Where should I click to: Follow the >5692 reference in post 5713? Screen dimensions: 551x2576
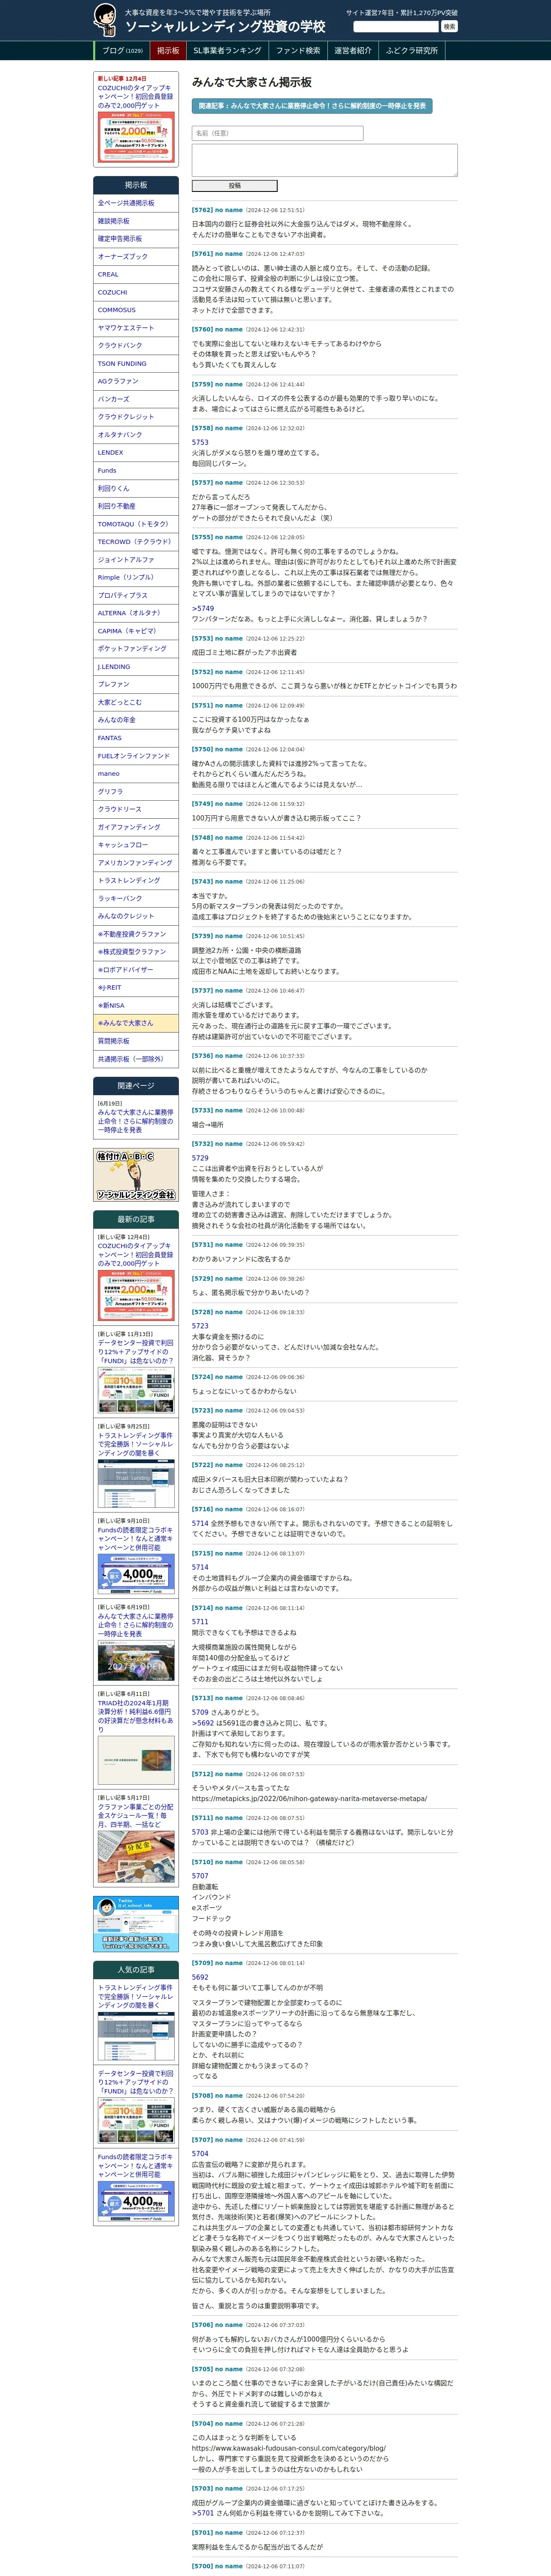click(203, 1723)
